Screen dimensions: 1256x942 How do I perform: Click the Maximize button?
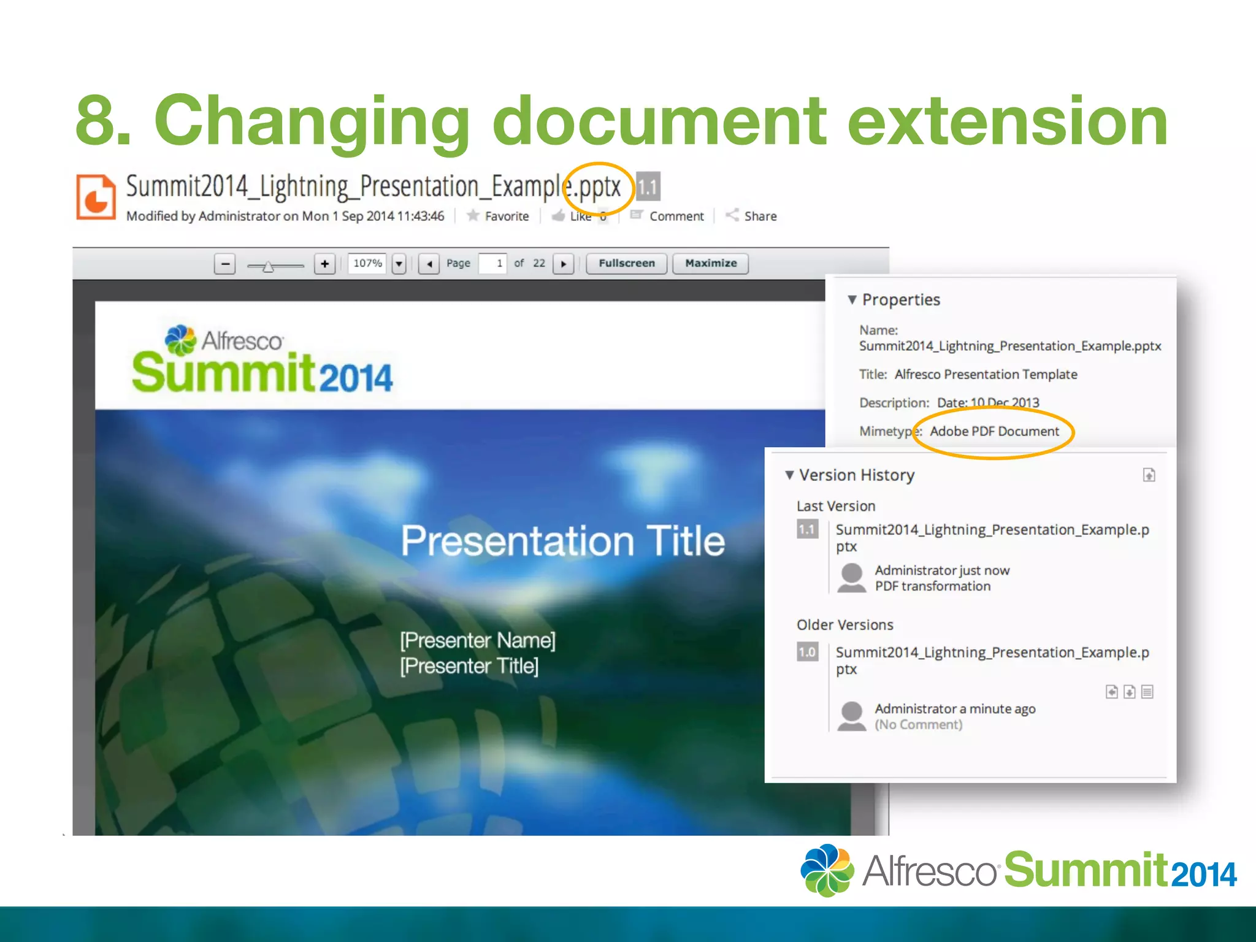pyautogui.click(x=711, y=263)
